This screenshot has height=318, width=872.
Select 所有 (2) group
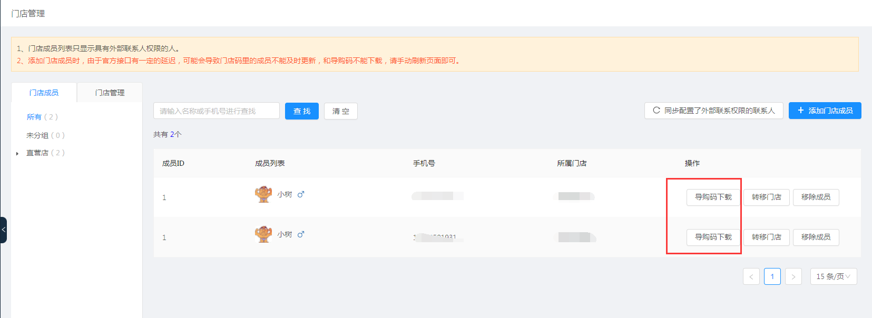[x=42, y=117]
